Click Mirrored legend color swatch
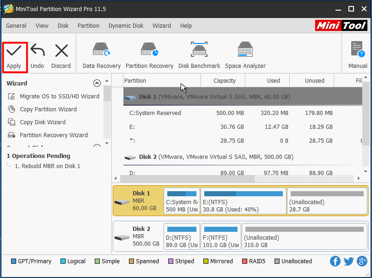The height and width of the screenshot is (278, 372). coord(206,261)
